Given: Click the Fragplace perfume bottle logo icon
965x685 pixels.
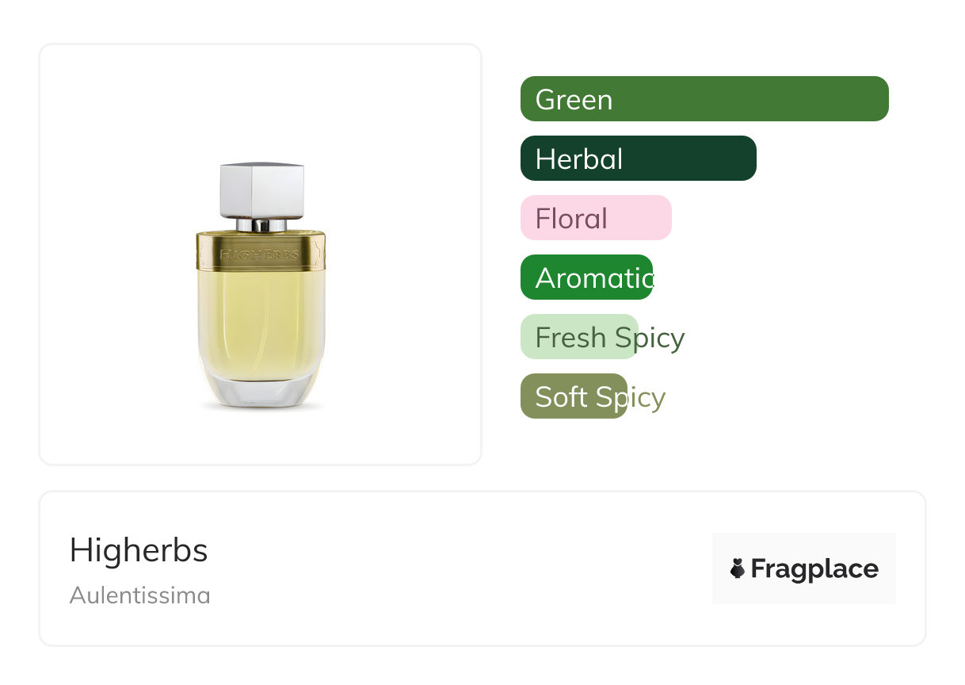Looking at the screenshot, I should (x=738, y=568).
